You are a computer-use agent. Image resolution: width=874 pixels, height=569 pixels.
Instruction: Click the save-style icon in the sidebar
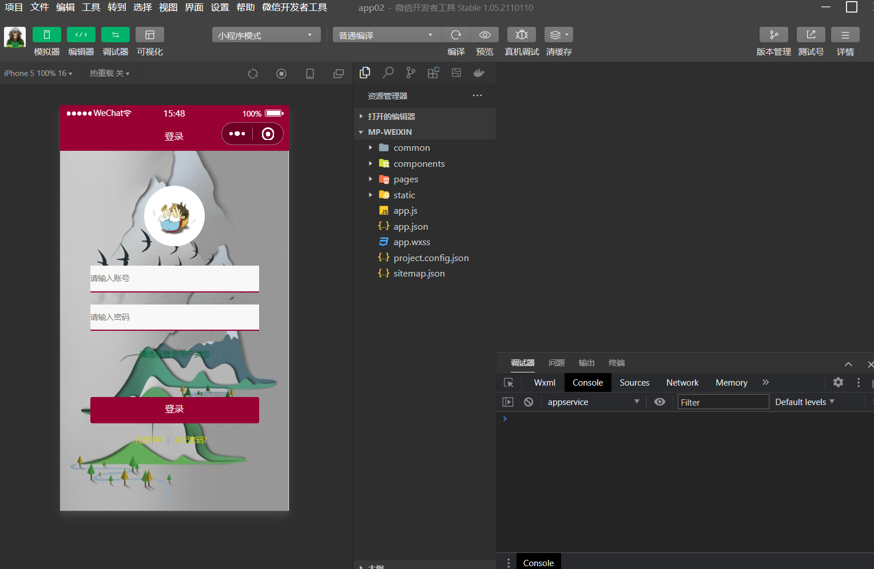tap(456, 73)
